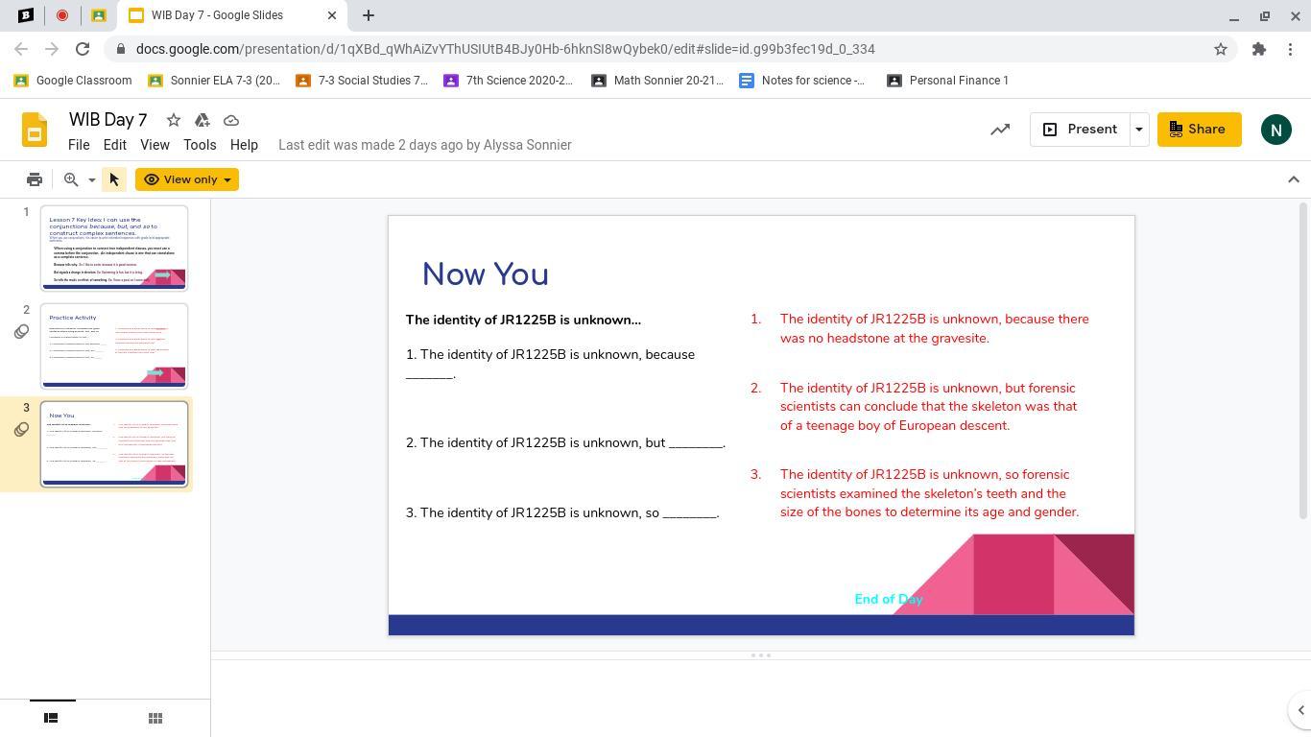
Task: Expand zoom level dropdown arrow
Action: tap(92, 179)
